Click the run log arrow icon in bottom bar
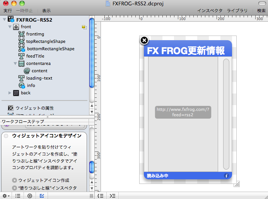The image size is (268, 199). pyautogui.click(x=112, y=196)
